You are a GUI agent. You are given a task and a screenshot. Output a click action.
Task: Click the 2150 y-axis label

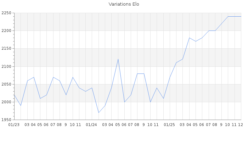point(6,49)
